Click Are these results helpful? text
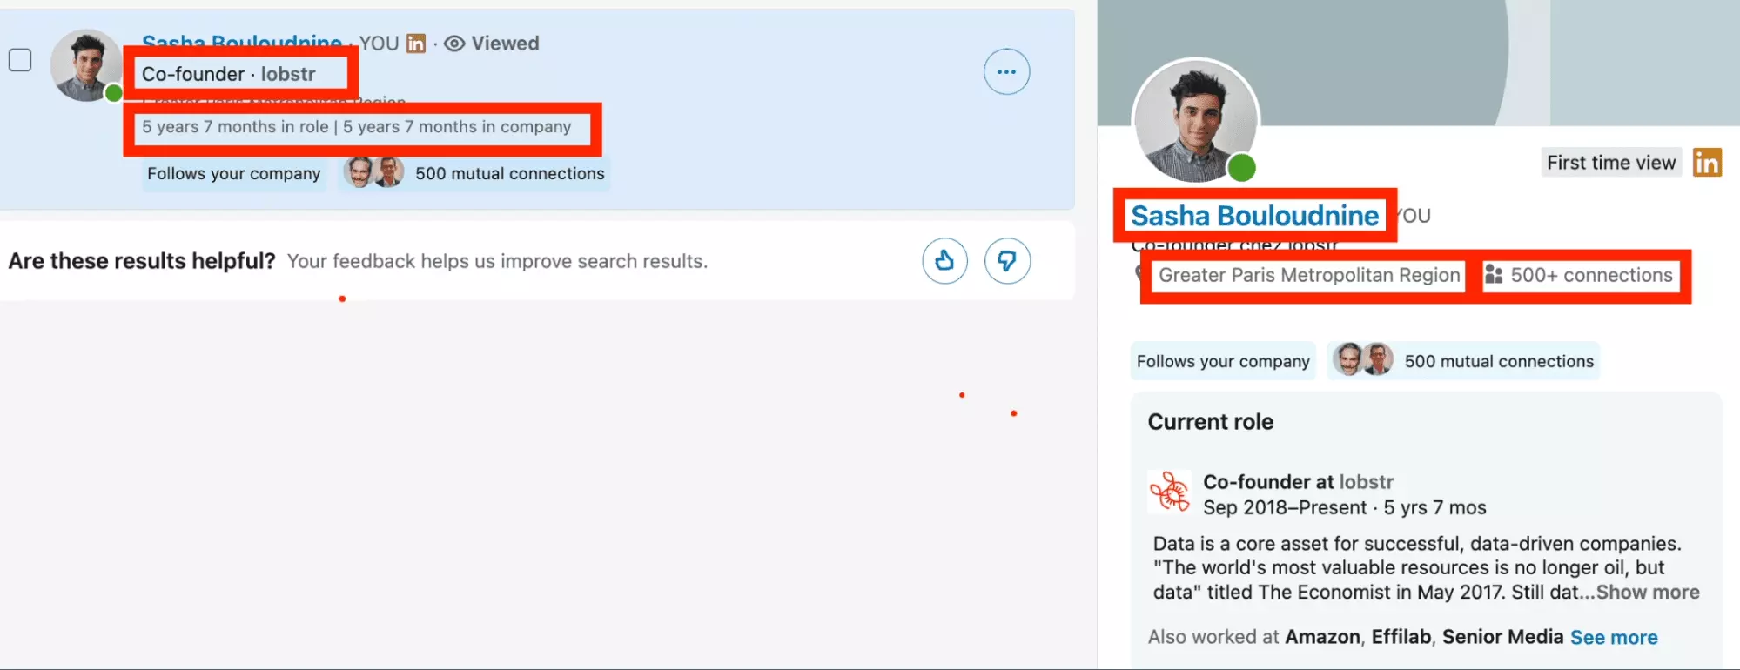1740x670 pixels. coord(142,261)
